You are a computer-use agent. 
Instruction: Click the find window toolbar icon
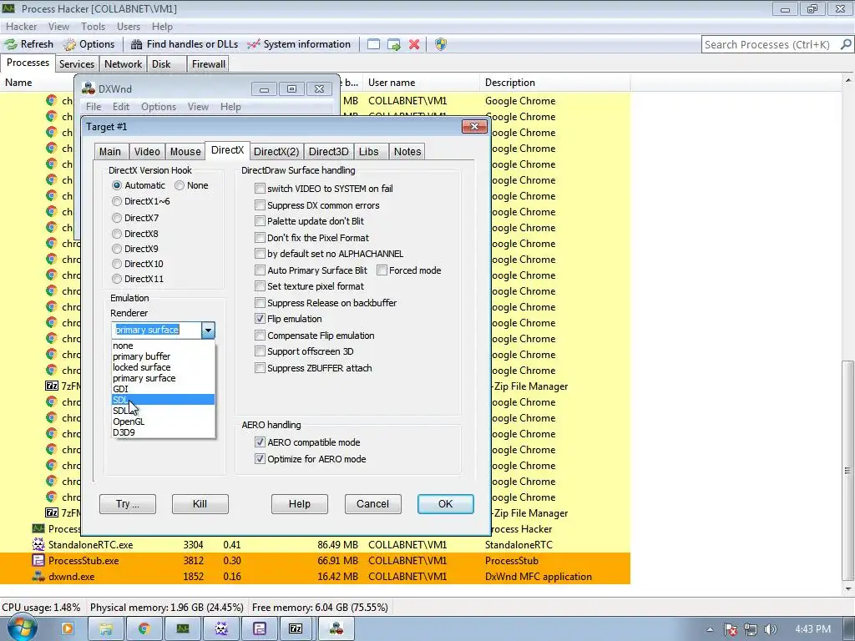(373, 44)
